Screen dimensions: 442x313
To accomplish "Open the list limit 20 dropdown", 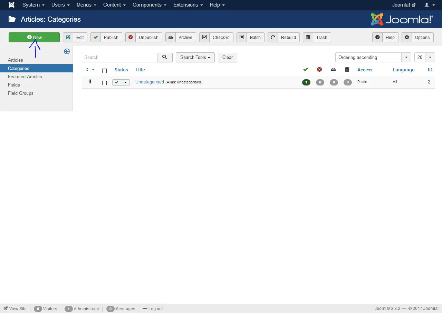I will coord(425,57).
